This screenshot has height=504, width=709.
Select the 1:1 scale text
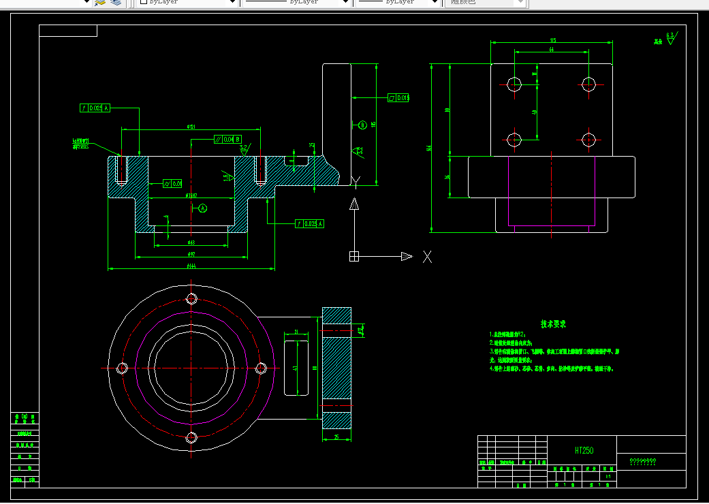[608, 477]
